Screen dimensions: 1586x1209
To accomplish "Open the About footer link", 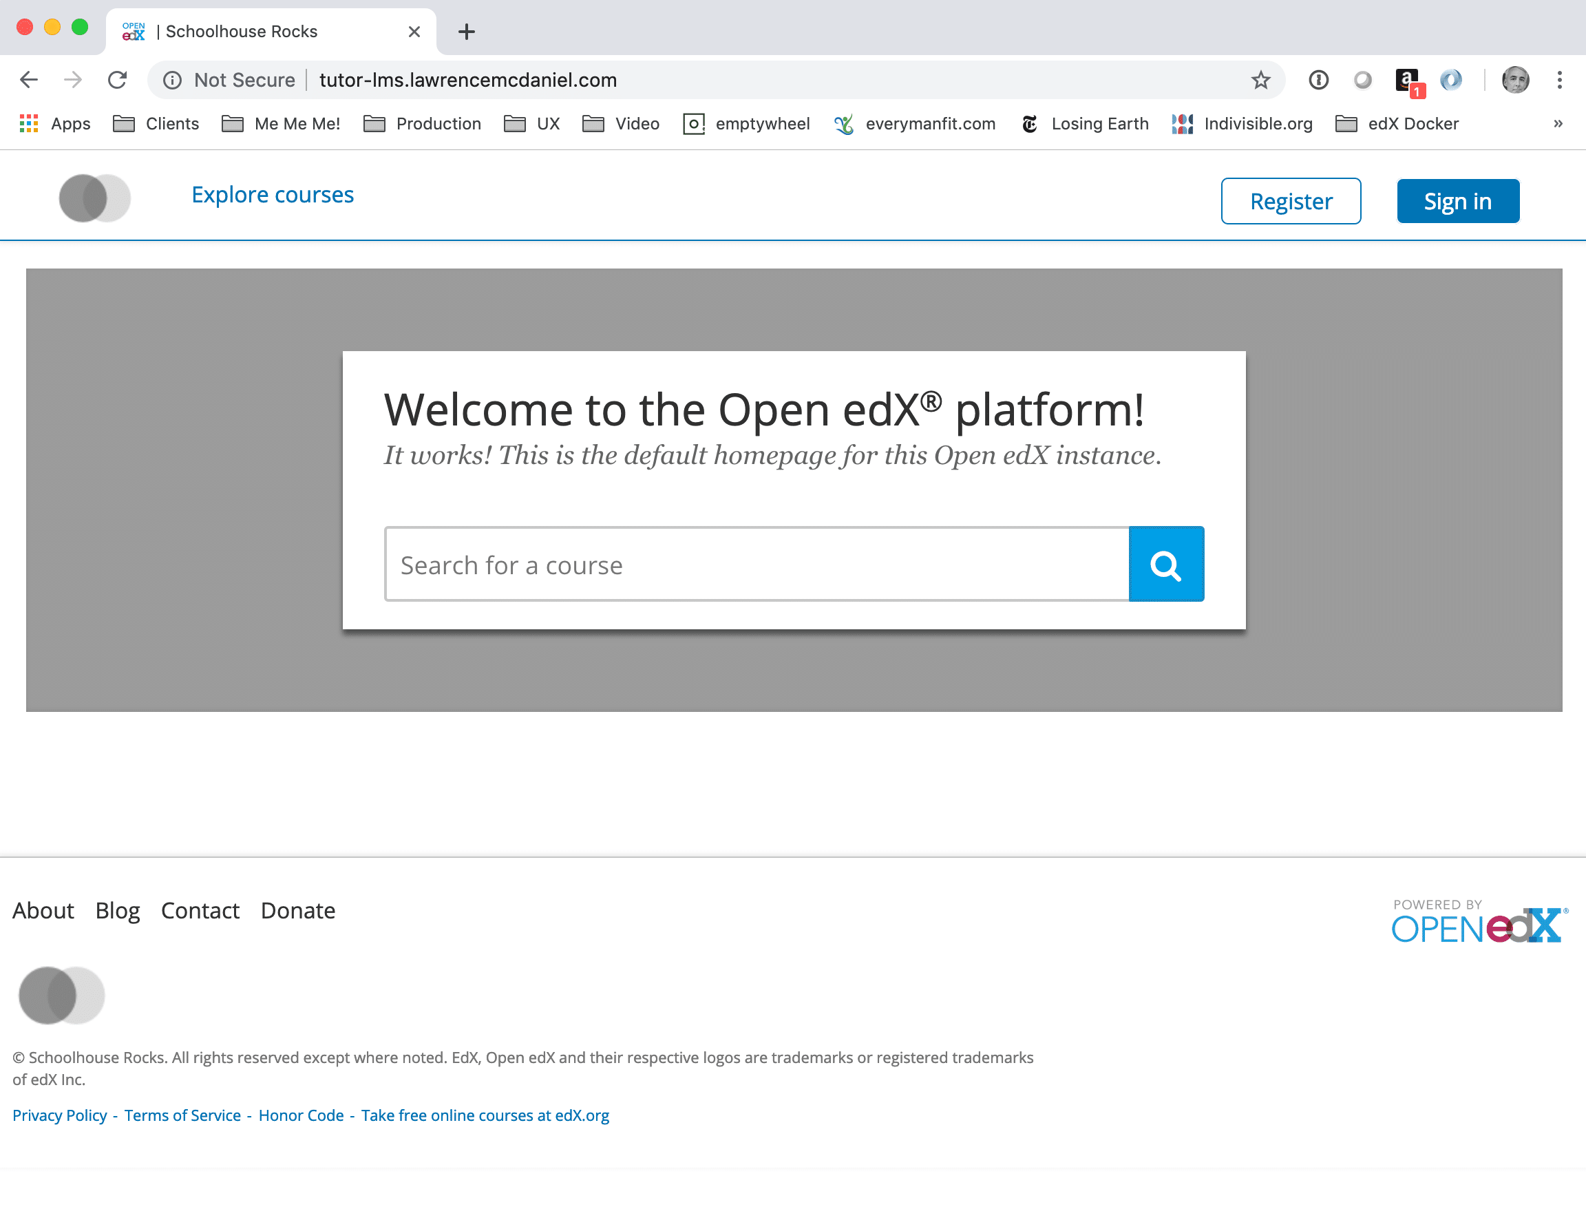I will pyautogui.click(x=43, y=910).
